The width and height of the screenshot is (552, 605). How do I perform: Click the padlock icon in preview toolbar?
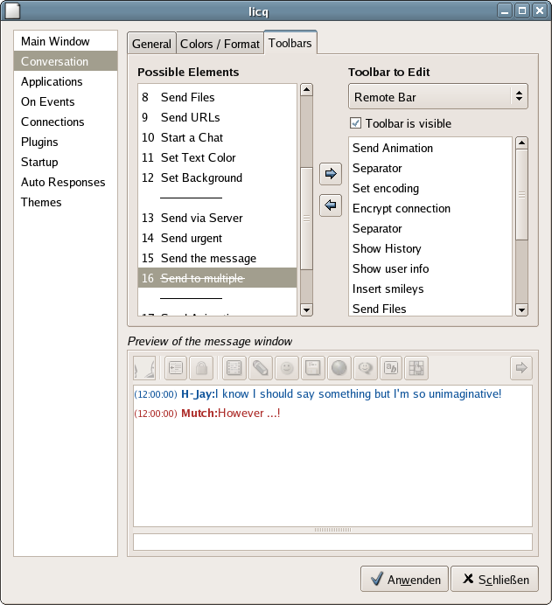point(200,368)
